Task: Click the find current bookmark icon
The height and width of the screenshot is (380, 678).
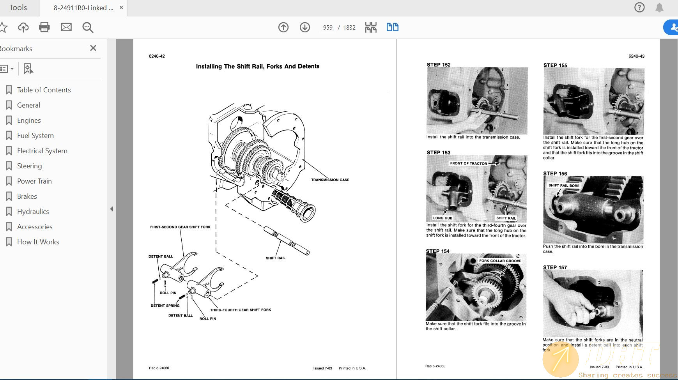Action: click(x=28, y=69)
